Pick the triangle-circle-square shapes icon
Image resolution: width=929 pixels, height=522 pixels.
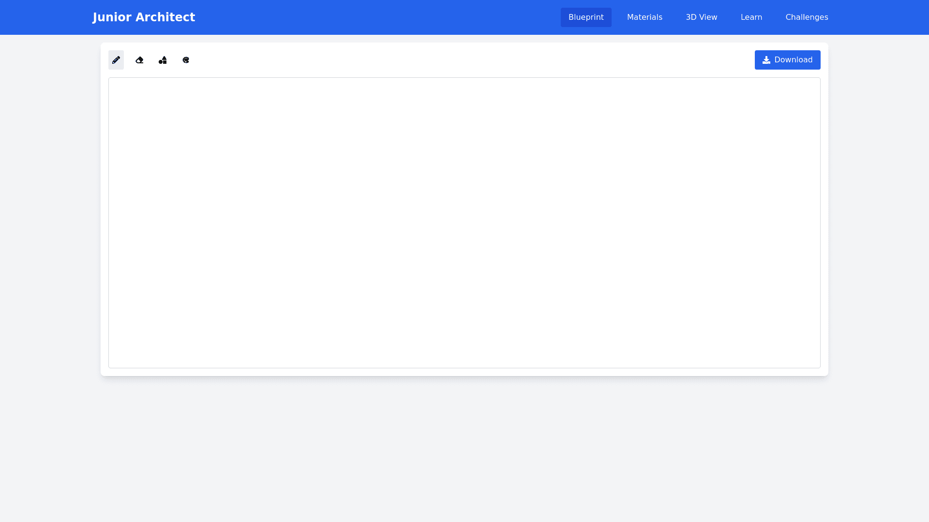(x=163, y=60)
